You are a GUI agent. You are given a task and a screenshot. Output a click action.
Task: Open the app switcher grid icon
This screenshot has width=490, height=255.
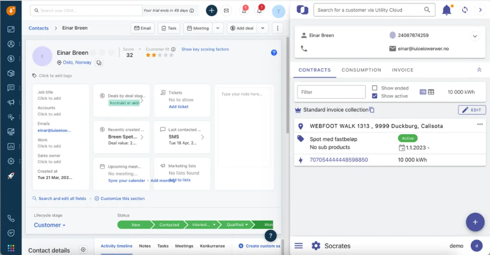click(x=11, y=248)
